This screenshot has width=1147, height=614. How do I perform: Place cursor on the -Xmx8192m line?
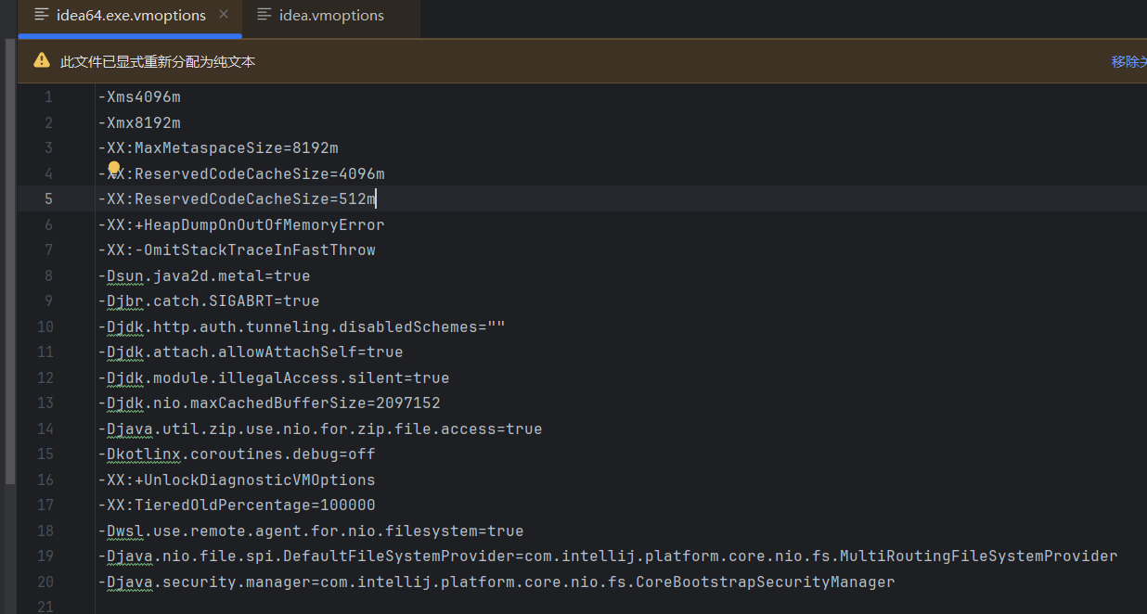139,122
